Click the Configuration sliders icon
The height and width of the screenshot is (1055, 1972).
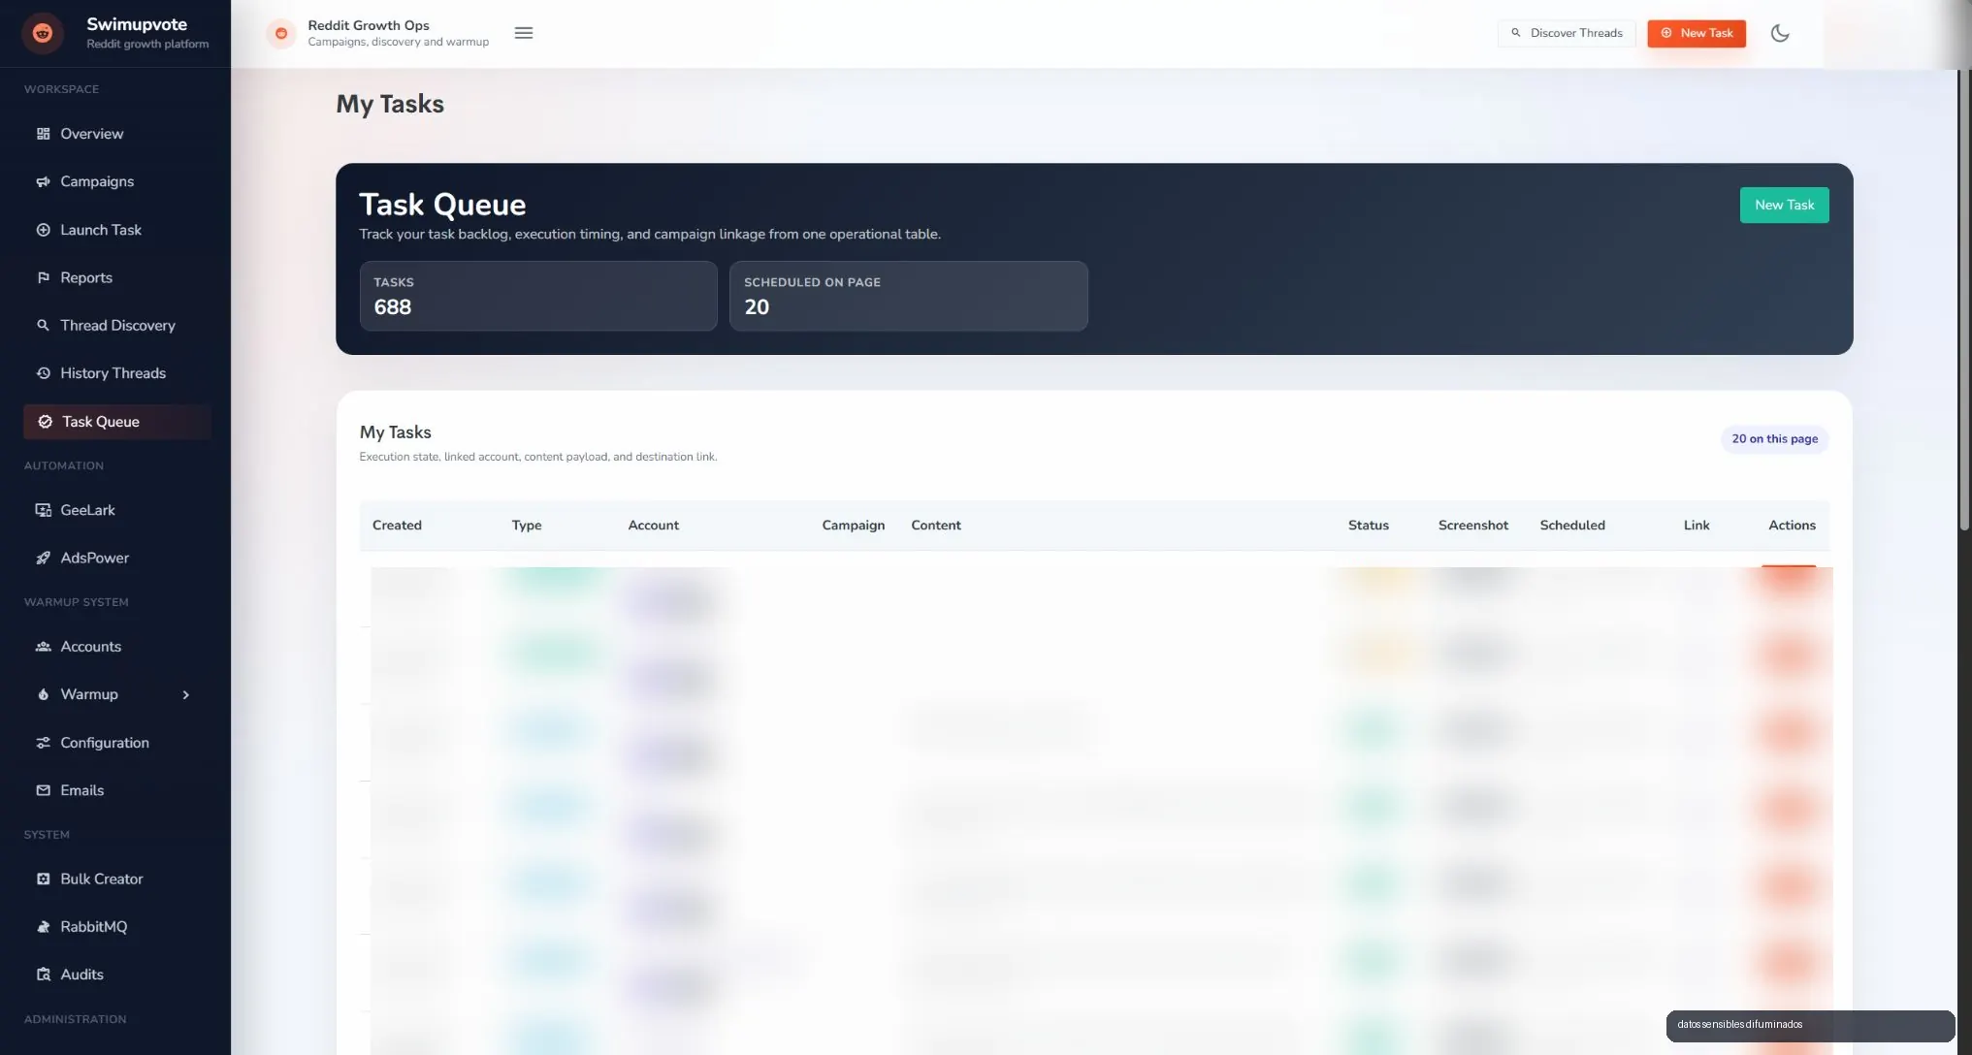pyautogui.click(x=43, y=743)
